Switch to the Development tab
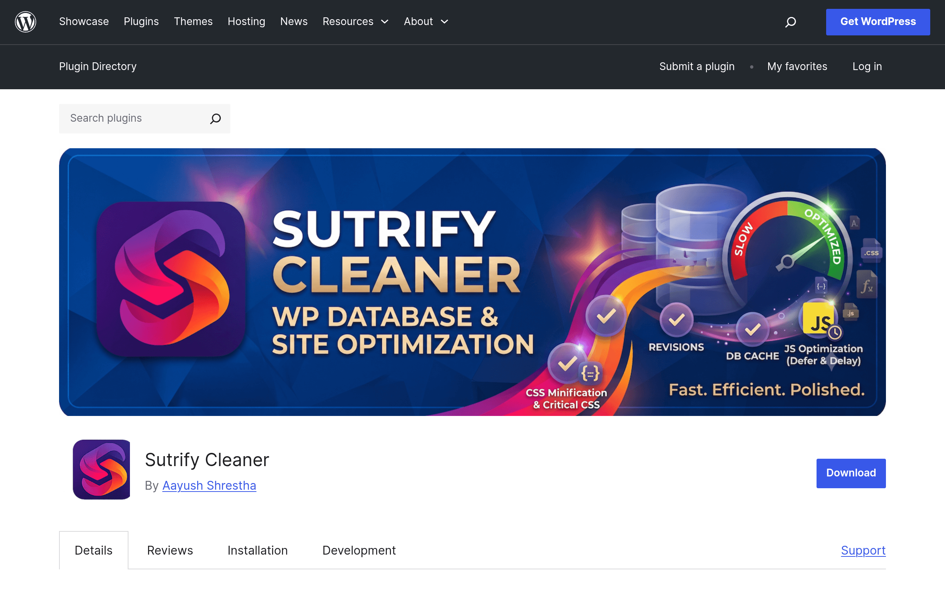 (x=359, y=550)
